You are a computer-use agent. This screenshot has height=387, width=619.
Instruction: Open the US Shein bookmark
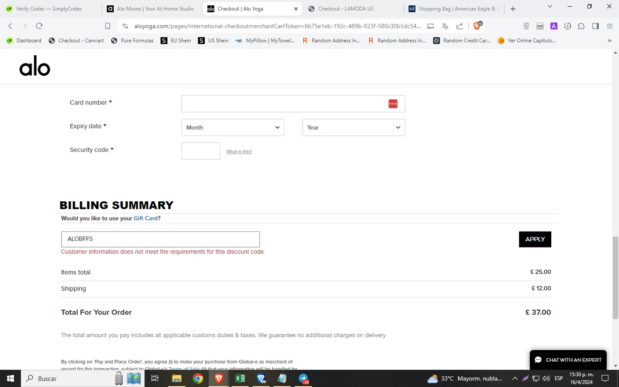pyautogui.click(x=213, y=40)
